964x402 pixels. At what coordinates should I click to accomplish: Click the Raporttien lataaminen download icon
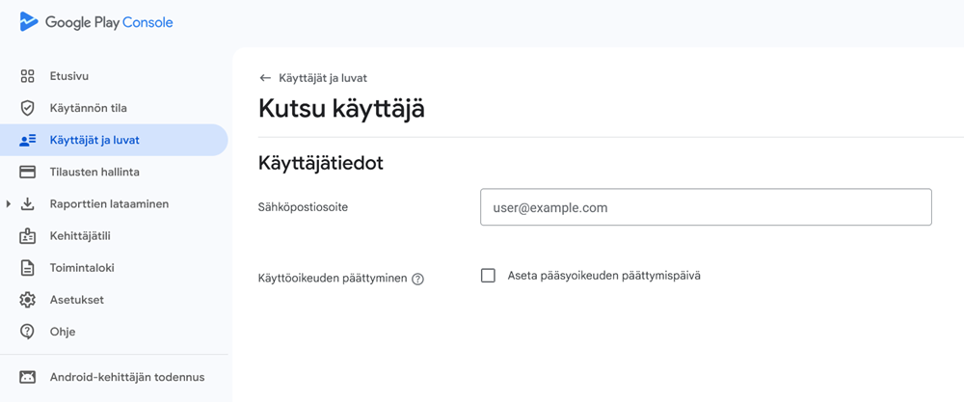28,203
